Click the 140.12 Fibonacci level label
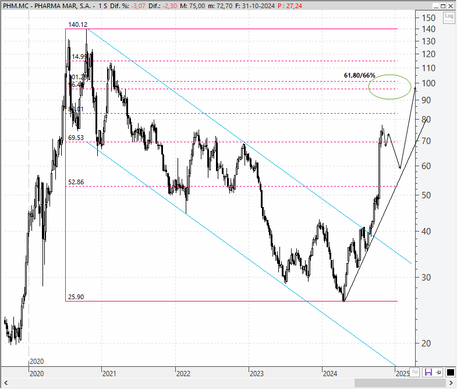Screen dimensions: 457x389 77,24
